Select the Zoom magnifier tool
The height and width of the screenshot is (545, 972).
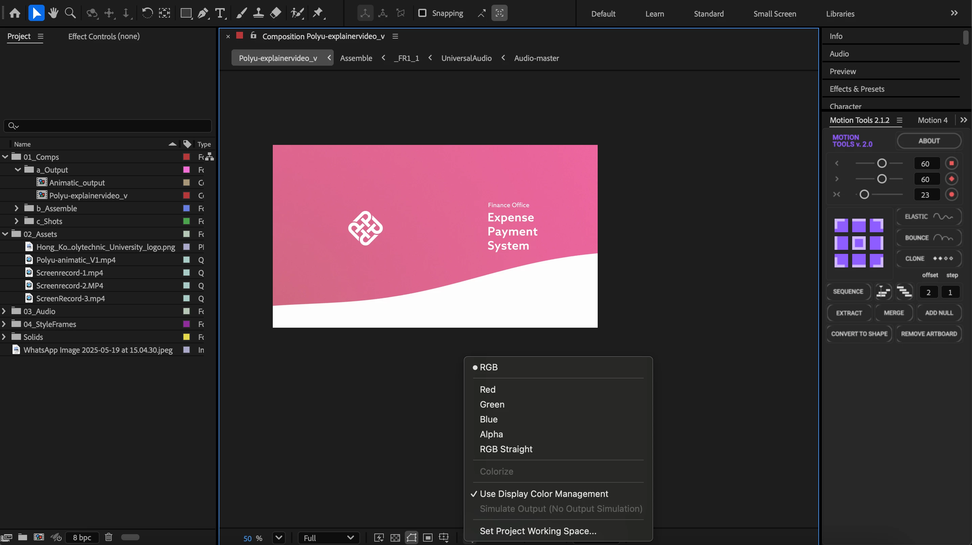[70, 13]
